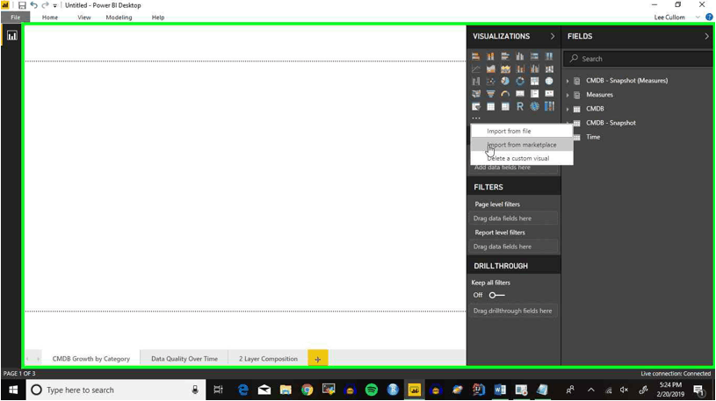
Task: Select the Filled map visual
Action: pos(476,94)
